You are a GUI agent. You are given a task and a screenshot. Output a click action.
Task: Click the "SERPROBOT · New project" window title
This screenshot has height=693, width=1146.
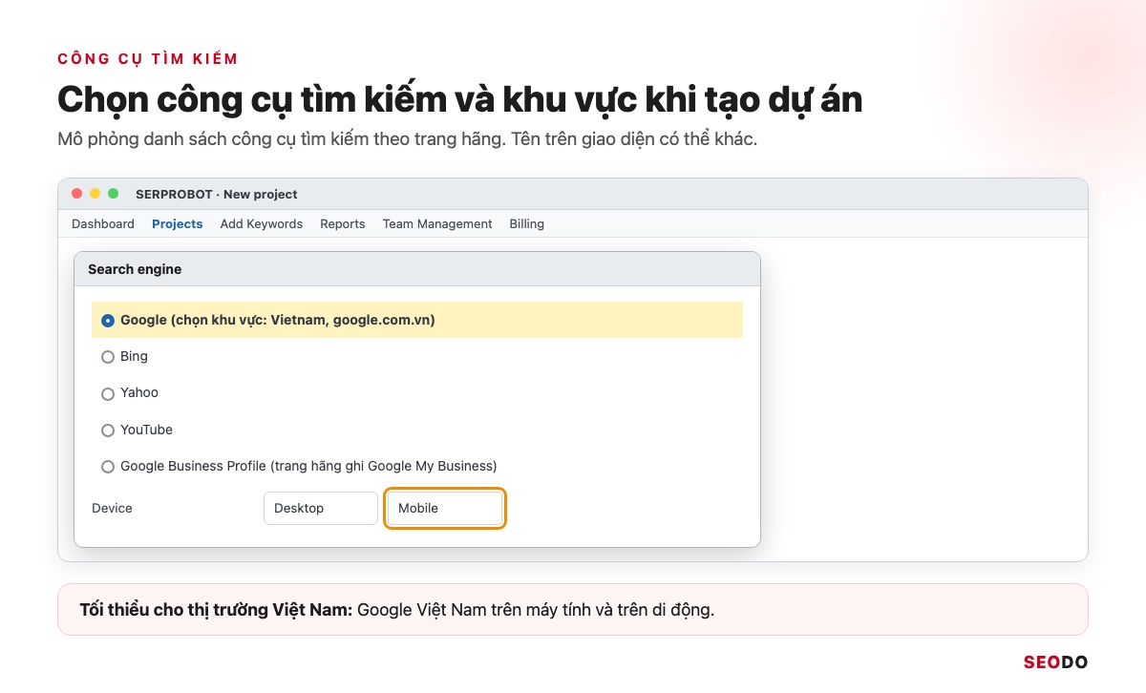point(217,194)
